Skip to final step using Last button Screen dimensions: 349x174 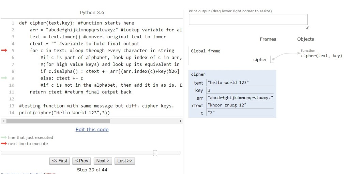tap(125, 161)
